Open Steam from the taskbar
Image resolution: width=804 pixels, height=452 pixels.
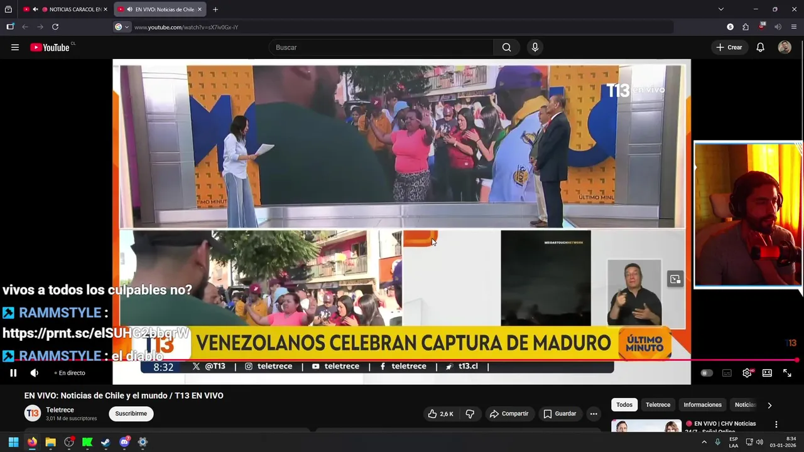(x=106, y=442)
